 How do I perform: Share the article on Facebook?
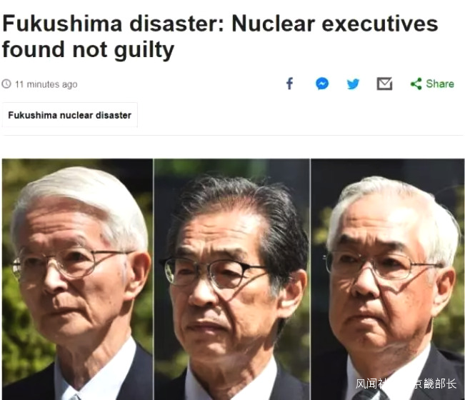click(x=289, y=84)
